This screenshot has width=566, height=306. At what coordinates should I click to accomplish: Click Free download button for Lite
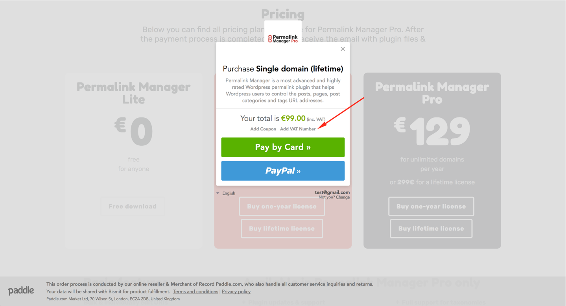(133, 206)
